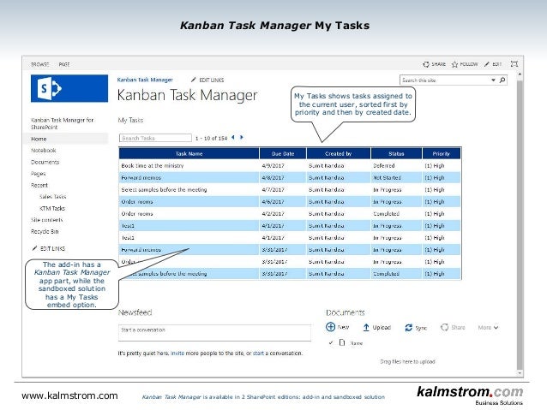Click 'Drag files here to upload' text
This screenshot has width=547, height=410.
[407, 361]
